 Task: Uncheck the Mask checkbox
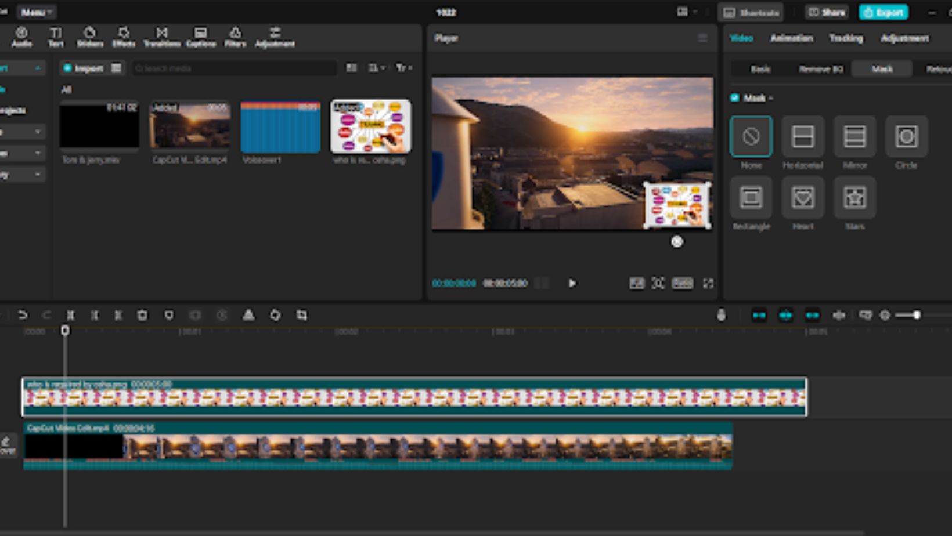click(735, 97)
